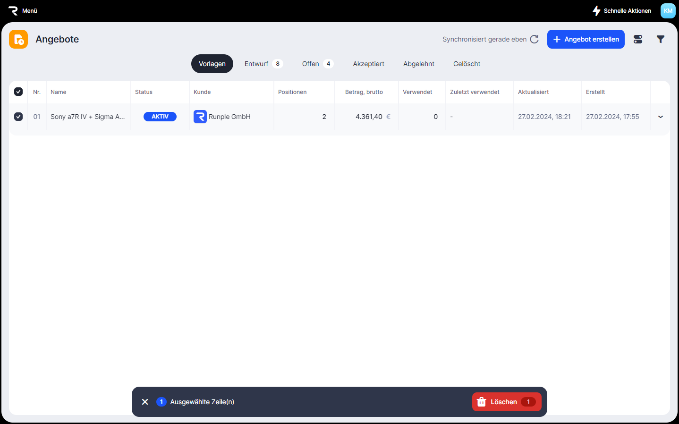Sort by the Betrag, brutto column header
This screenshot has height=424, width=679.
click(x=364, y=92)
